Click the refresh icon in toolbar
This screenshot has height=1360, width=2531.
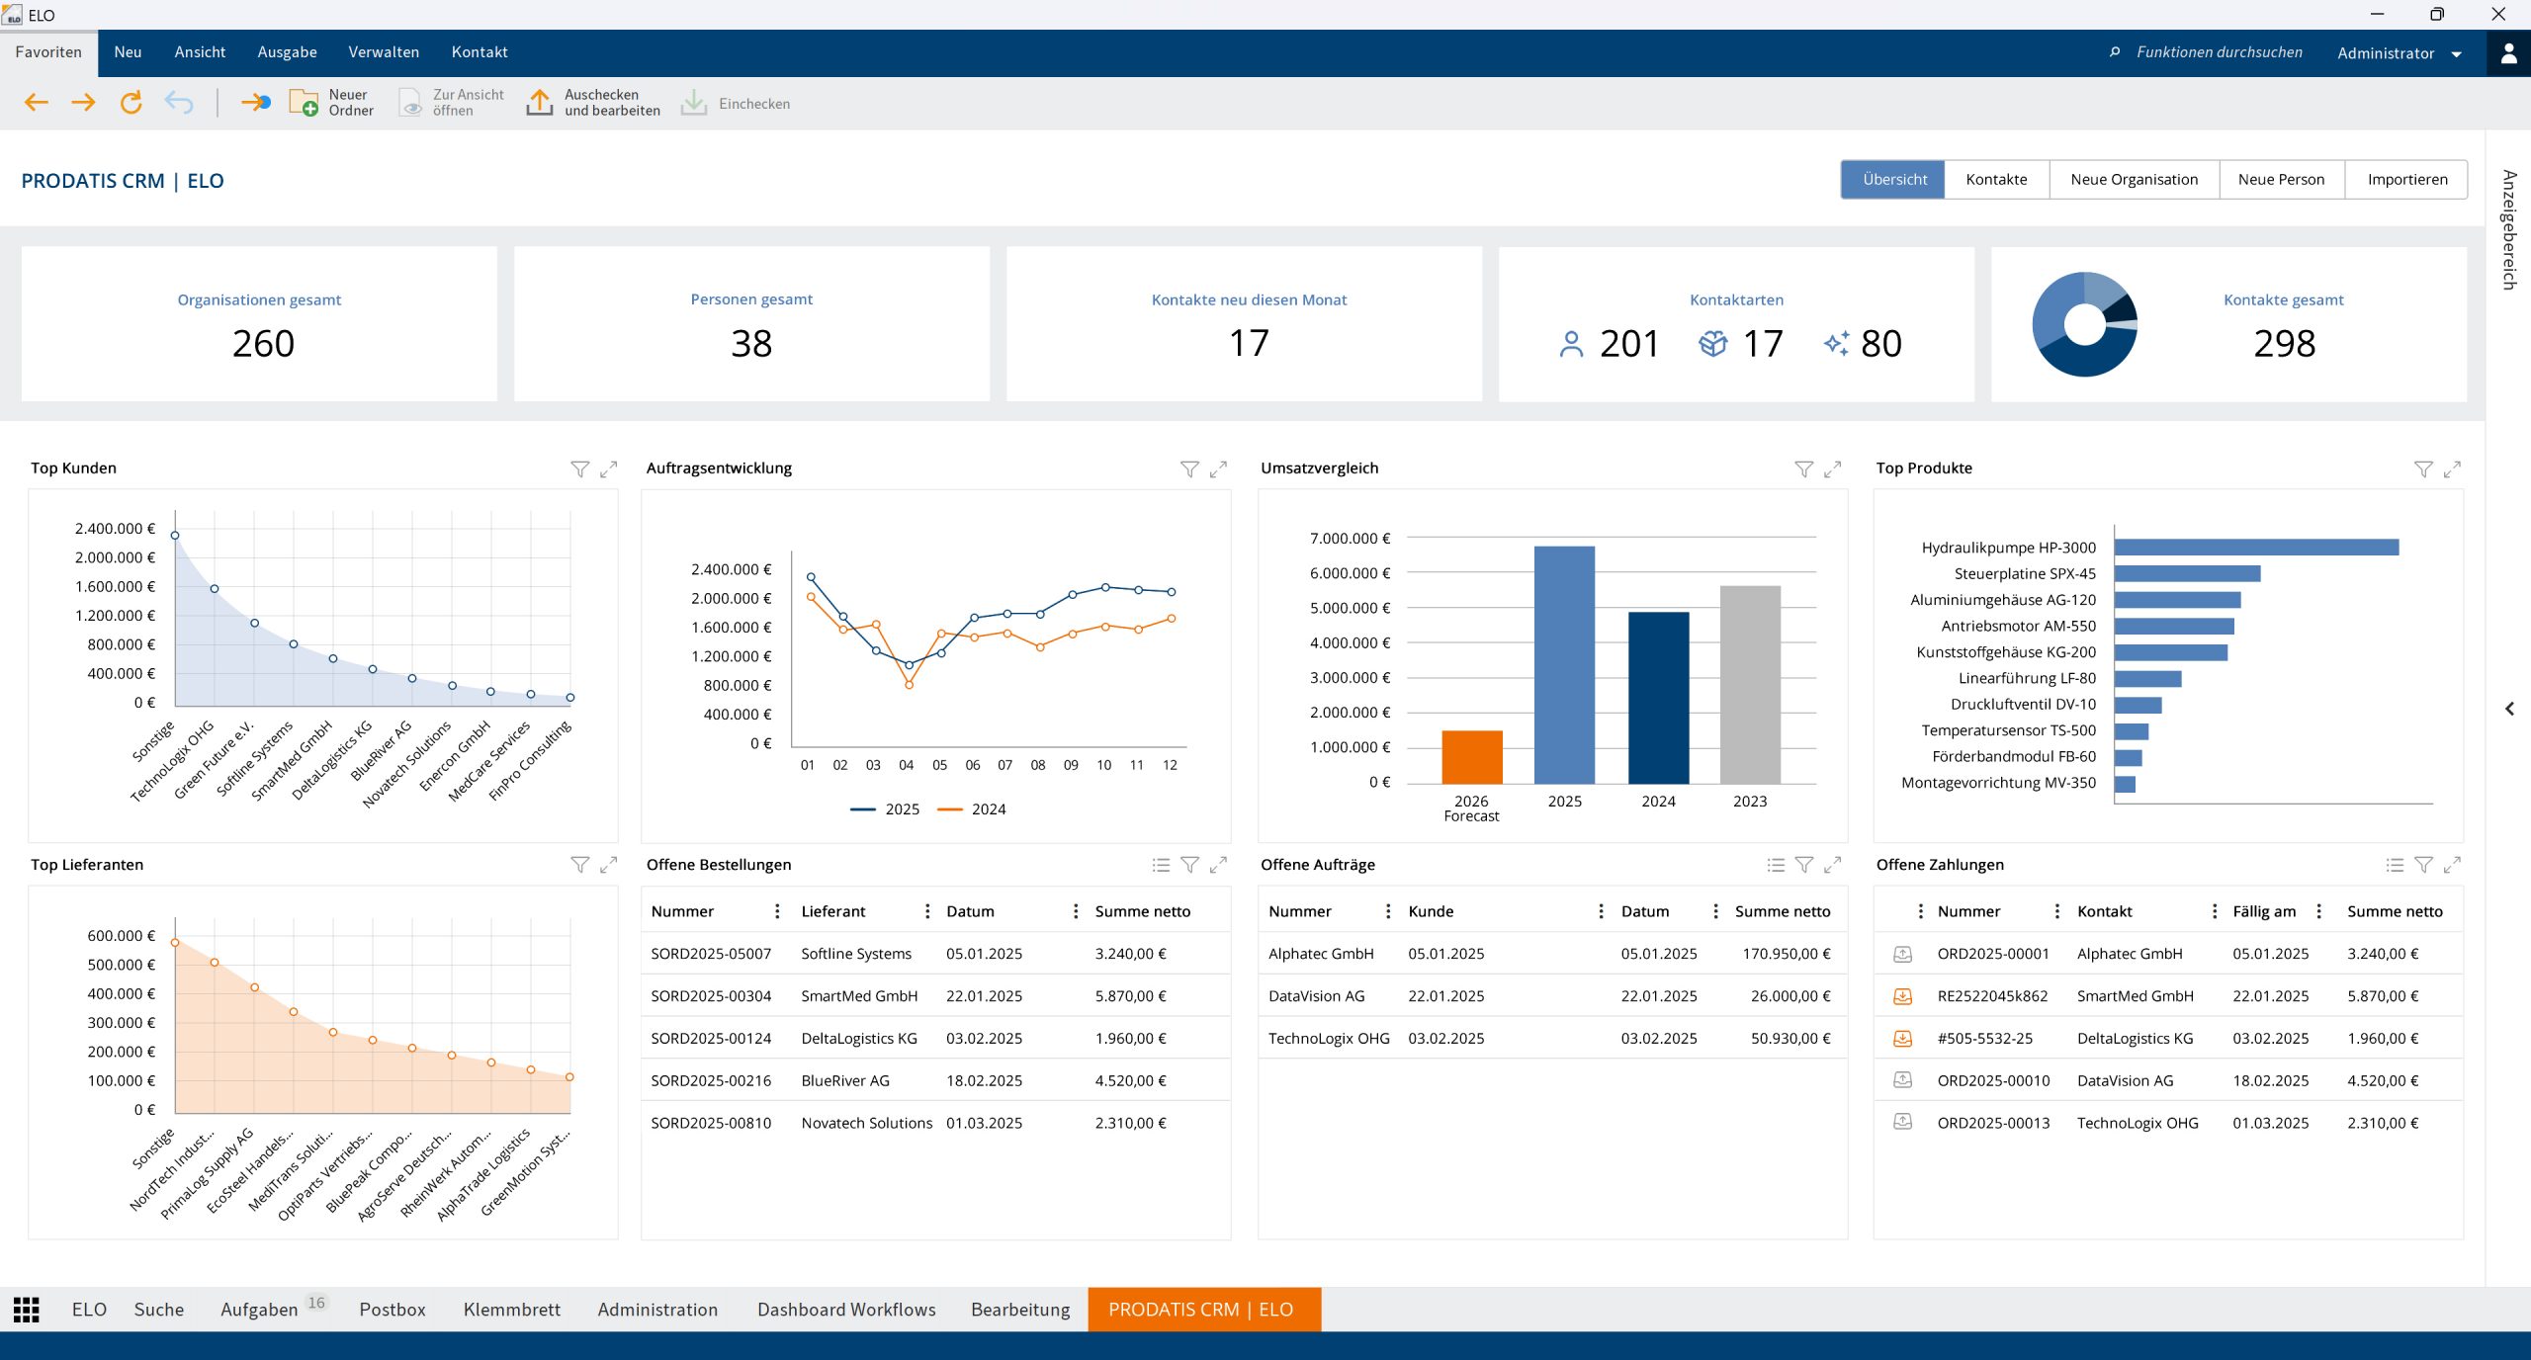(131, 103)
